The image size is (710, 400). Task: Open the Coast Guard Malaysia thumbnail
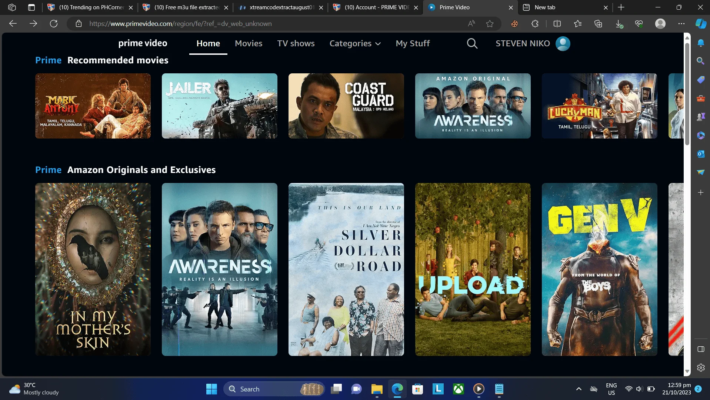(346, 106)
